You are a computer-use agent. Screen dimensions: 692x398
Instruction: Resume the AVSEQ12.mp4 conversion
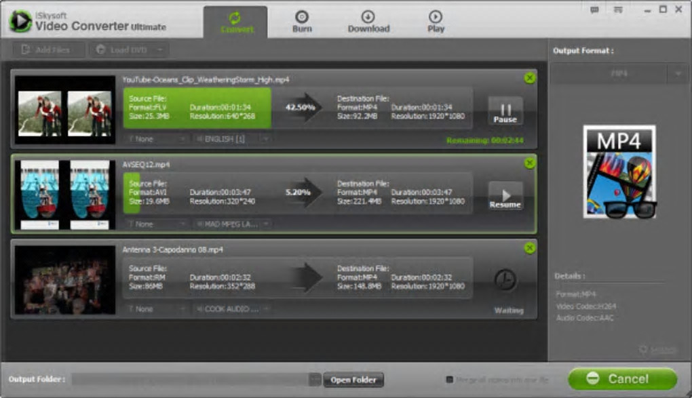(505, 197)
